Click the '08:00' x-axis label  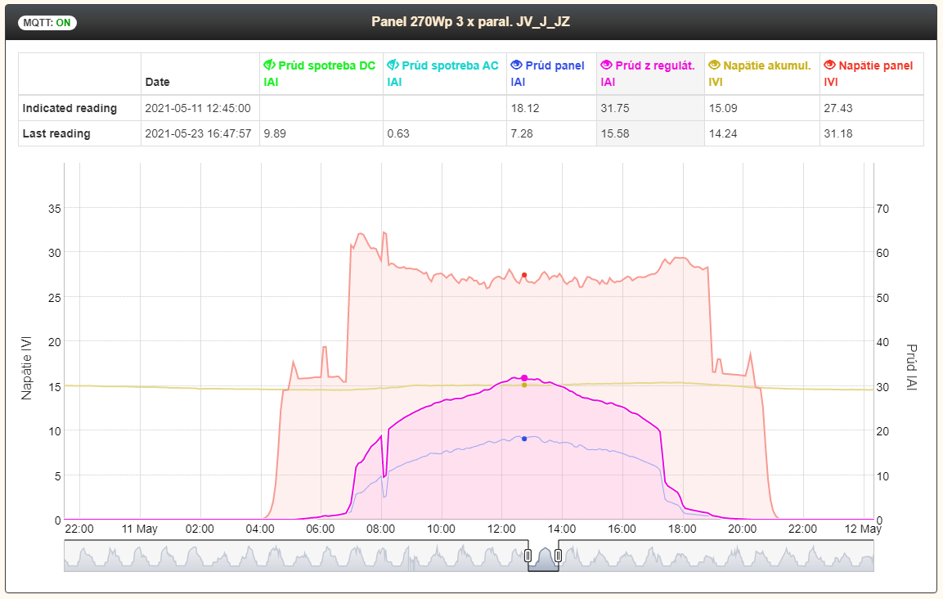380,529
